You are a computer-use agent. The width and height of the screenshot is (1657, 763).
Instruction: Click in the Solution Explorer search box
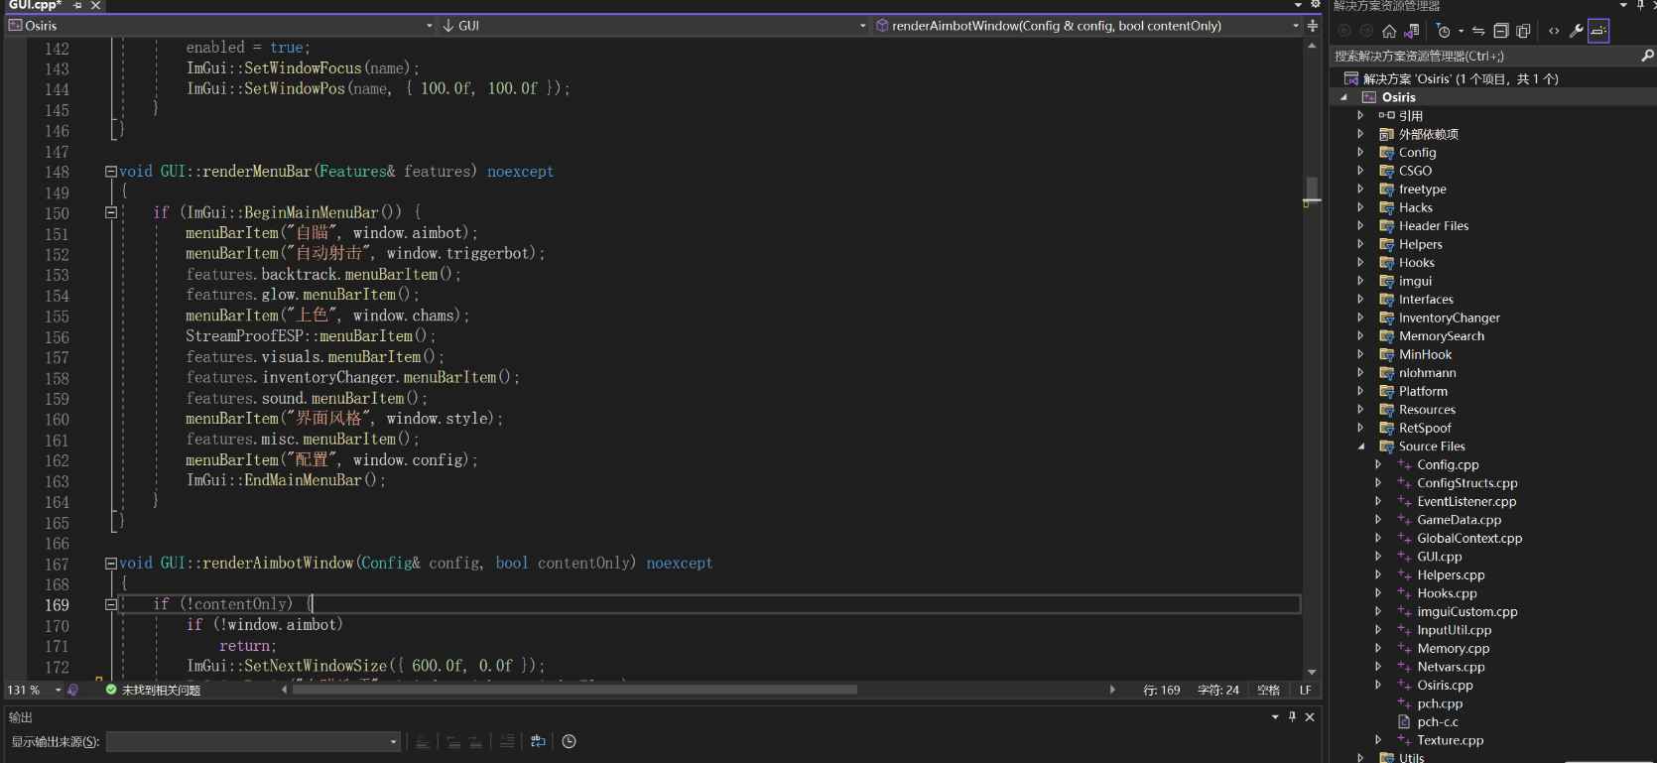(x=1483, y=57)
